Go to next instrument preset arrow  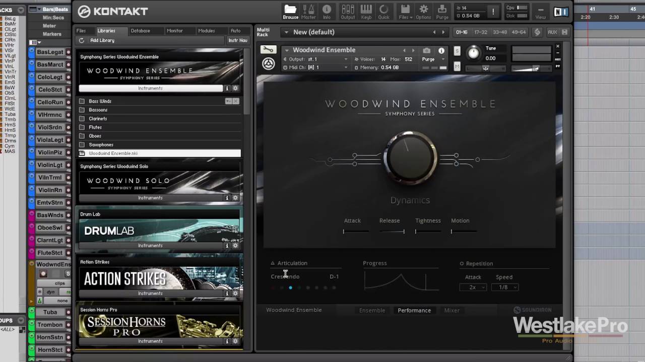click(413, 50)
